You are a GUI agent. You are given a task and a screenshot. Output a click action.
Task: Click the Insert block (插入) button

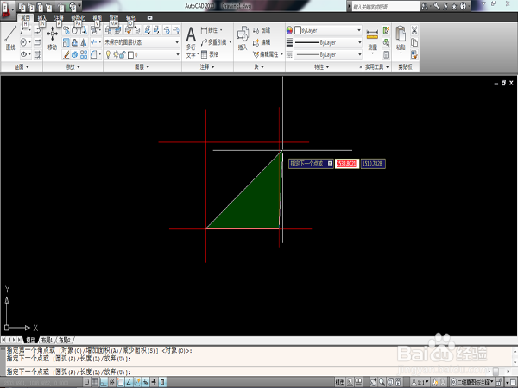243,38
